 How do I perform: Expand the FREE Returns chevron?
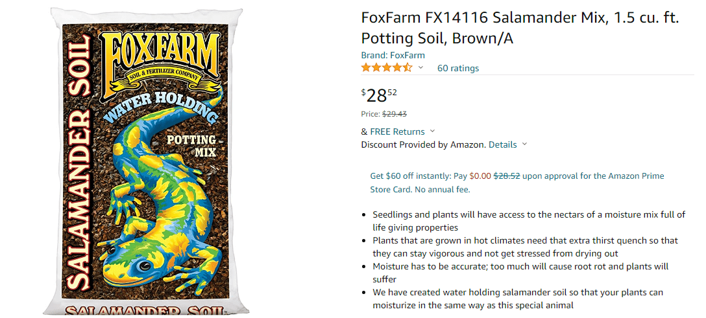tap(433, 131)
